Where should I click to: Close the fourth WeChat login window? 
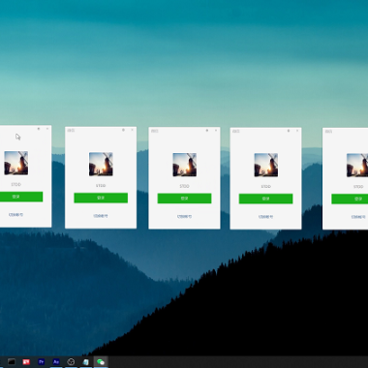click(x=297, y=131)
